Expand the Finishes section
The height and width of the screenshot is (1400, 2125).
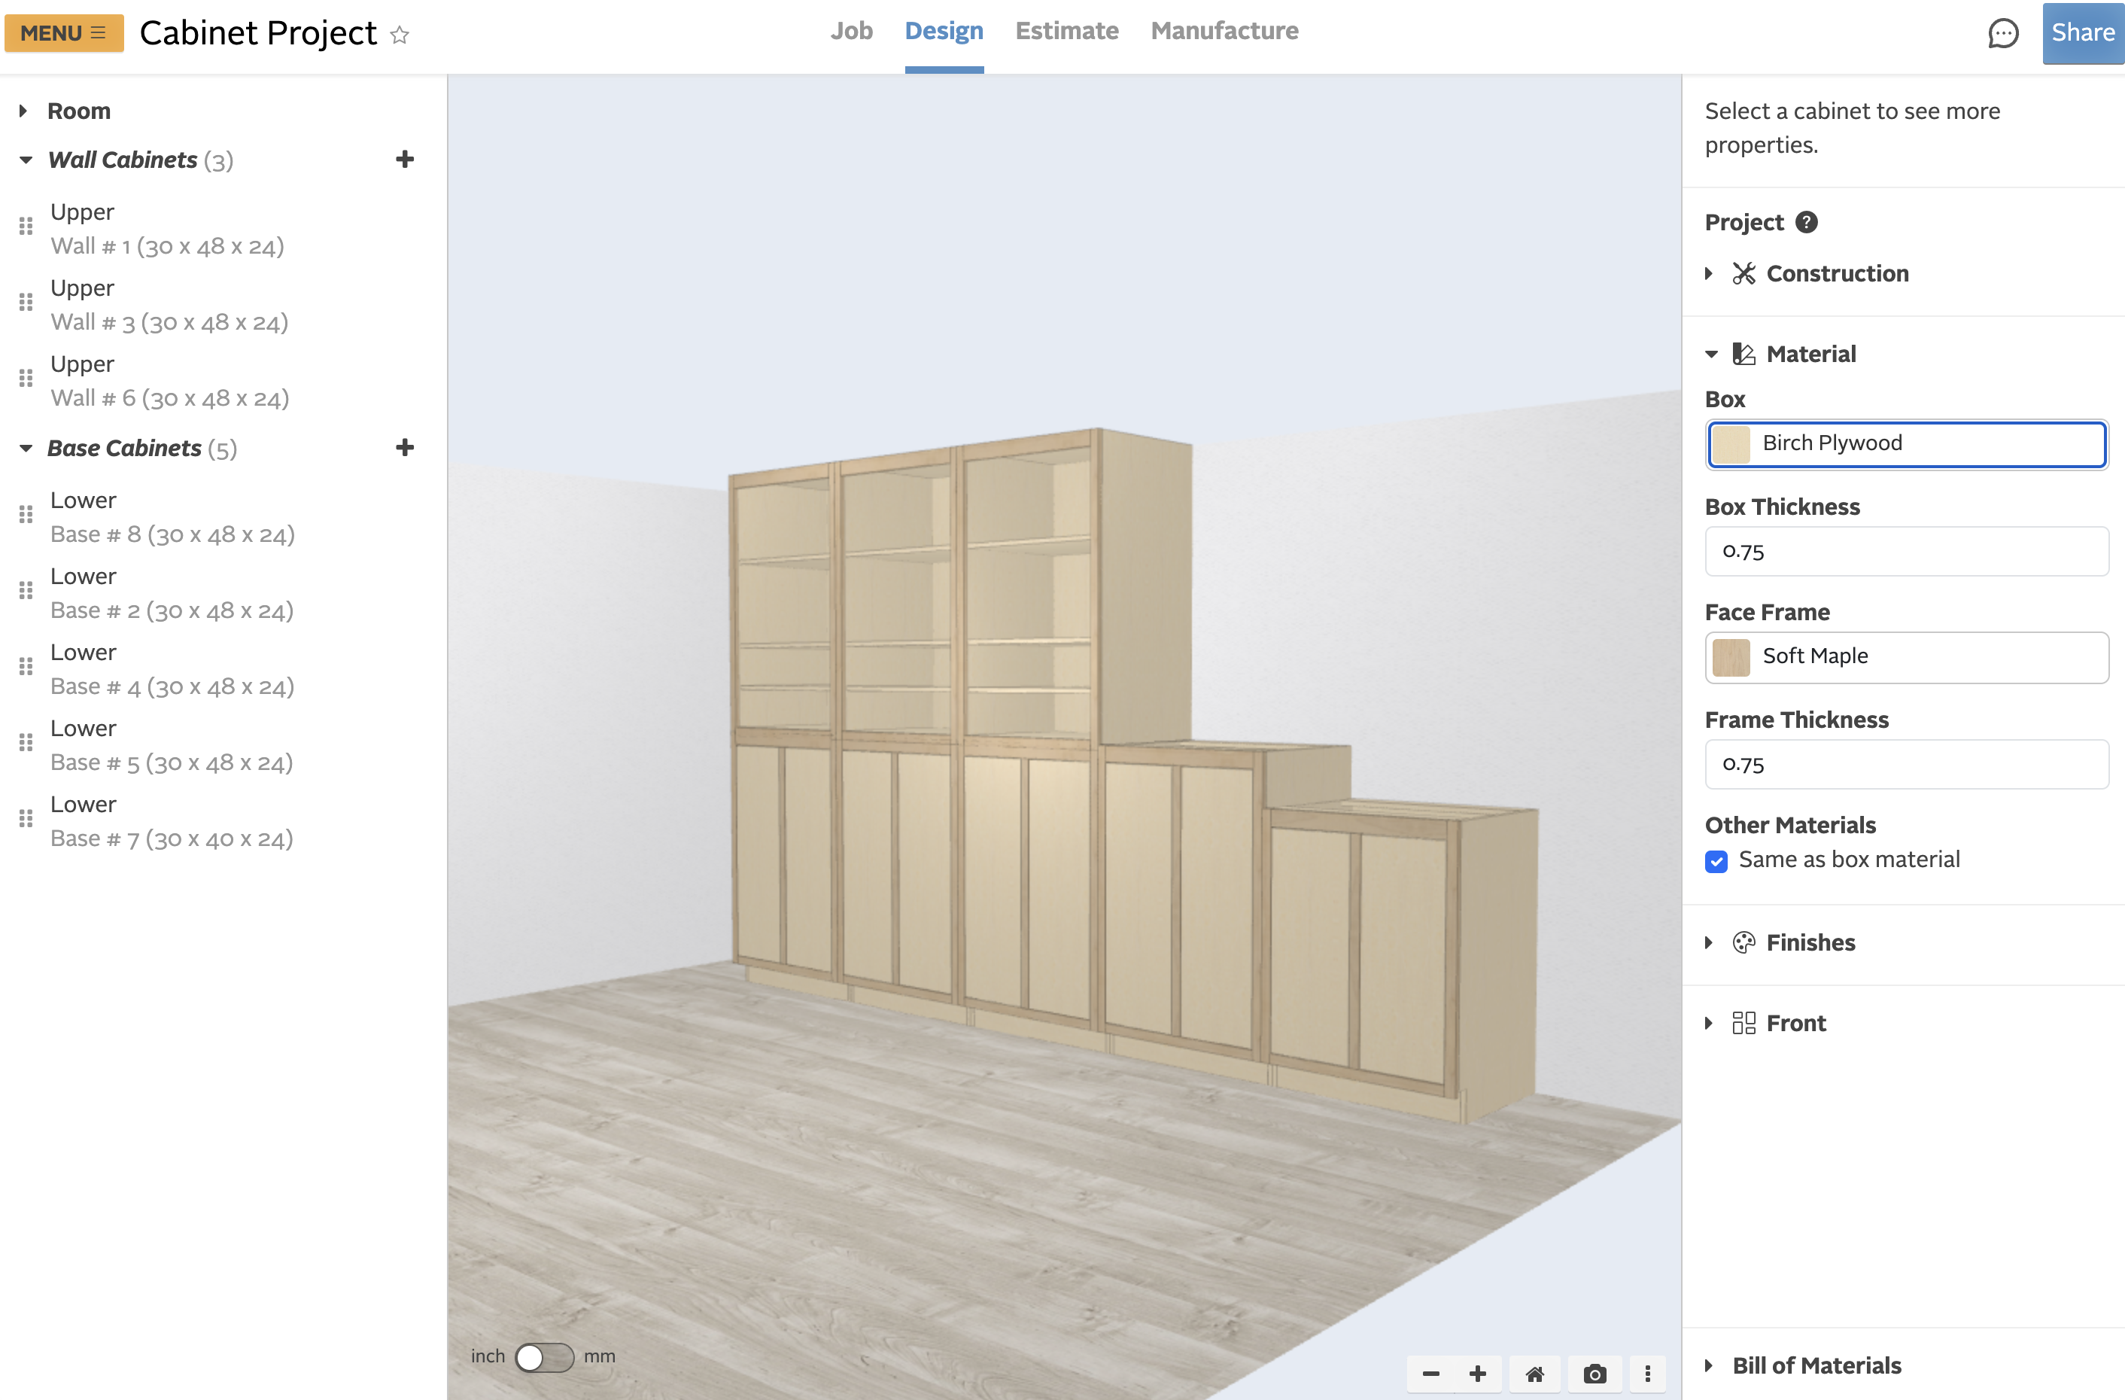(x=1810, y=943)
